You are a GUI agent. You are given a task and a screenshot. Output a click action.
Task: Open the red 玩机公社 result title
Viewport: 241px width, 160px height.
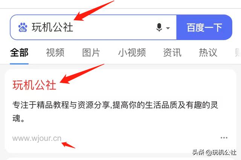click(34, 85)
